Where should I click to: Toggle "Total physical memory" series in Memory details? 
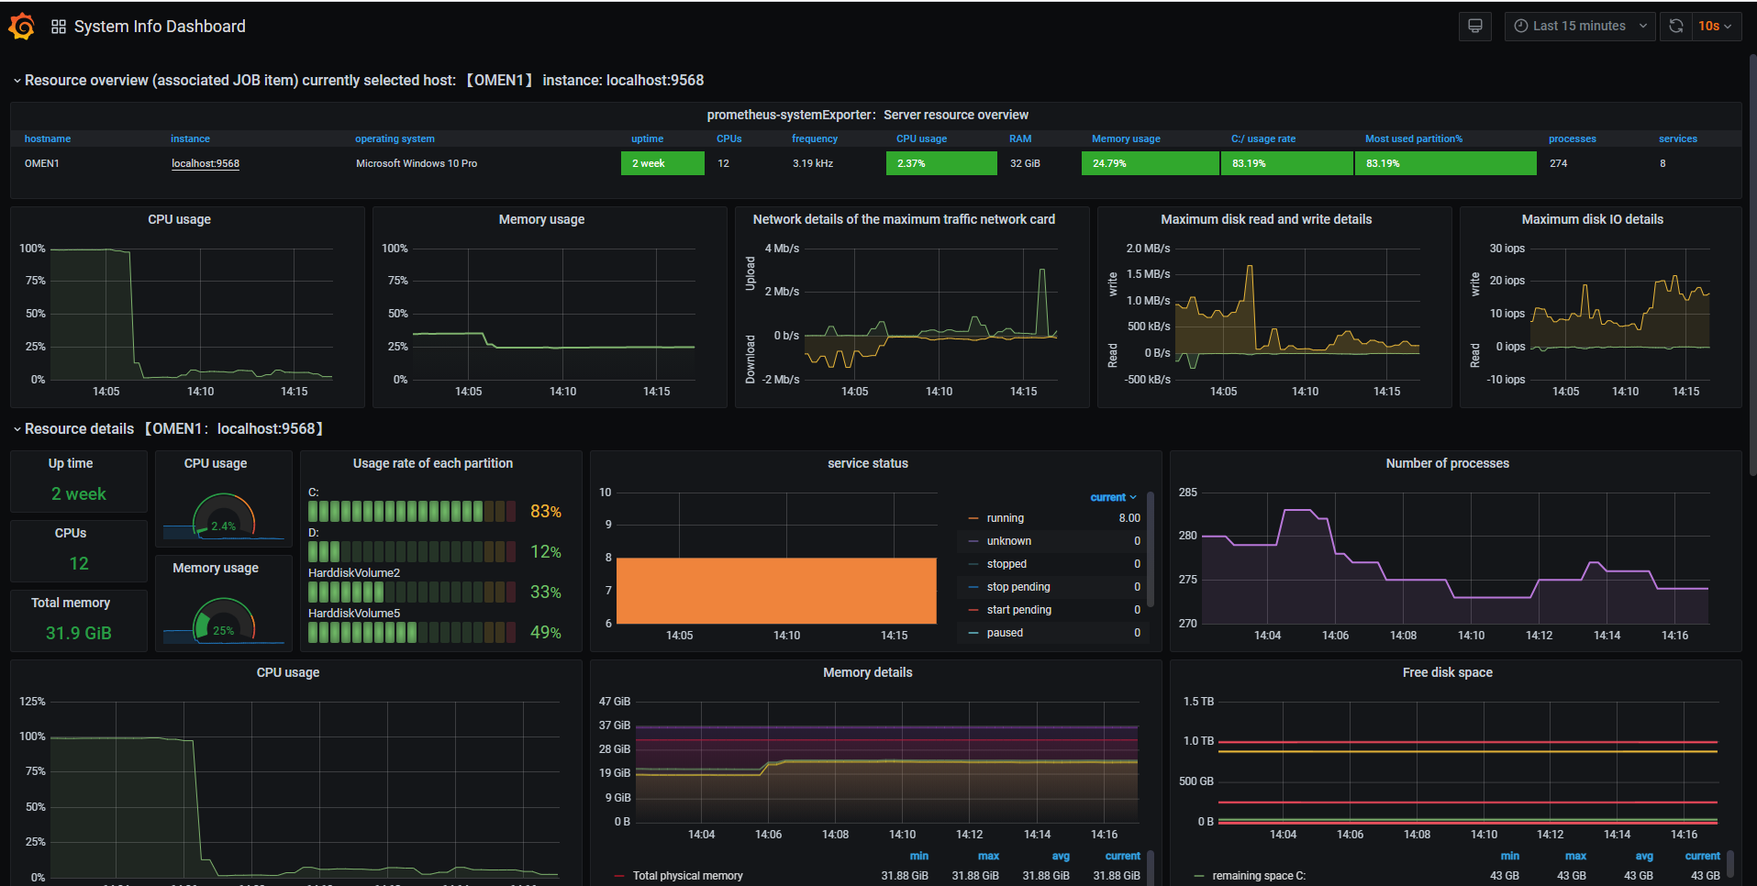[x=687, y=876]
